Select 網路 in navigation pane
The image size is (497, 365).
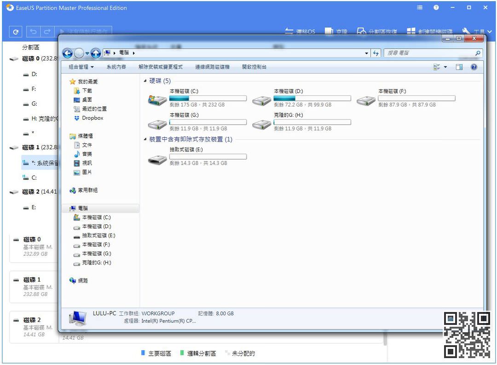click(79, 281)
